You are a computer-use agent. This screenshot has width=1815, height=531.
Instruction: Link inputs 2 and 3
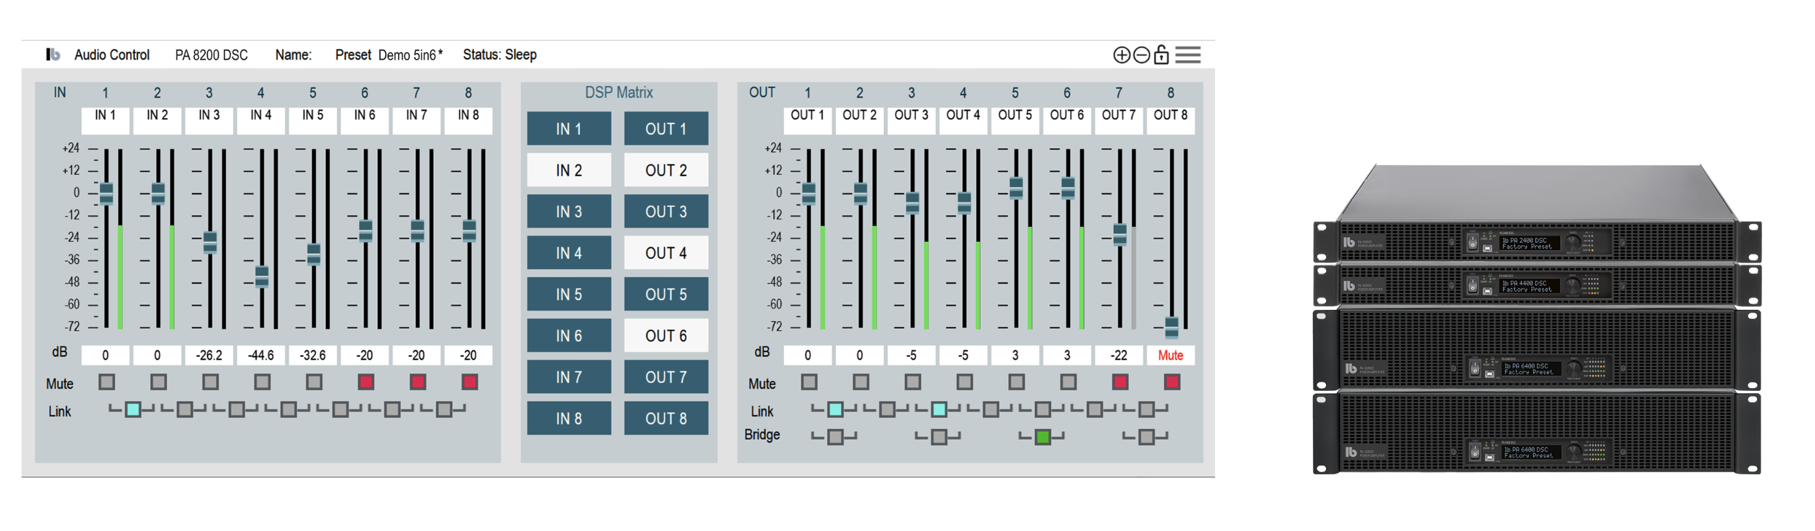(x=185, y=409)
